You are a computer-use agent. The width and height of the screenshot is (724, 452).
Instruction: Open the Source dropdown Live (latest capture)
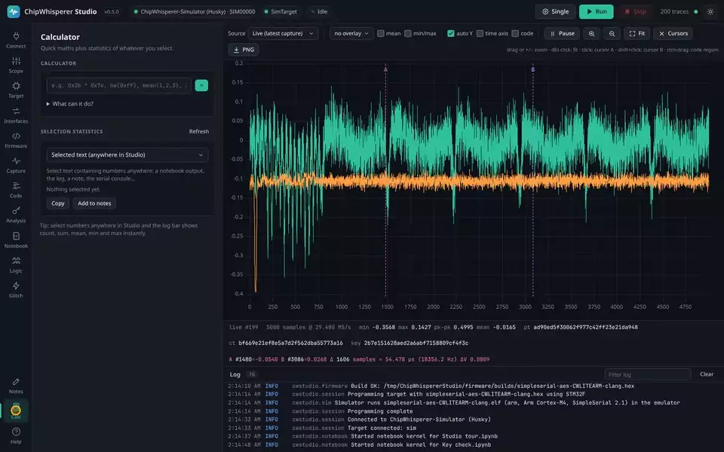coord(283,33)
